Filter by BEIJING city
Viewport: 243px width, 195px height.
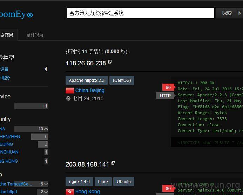coord(6,144)
